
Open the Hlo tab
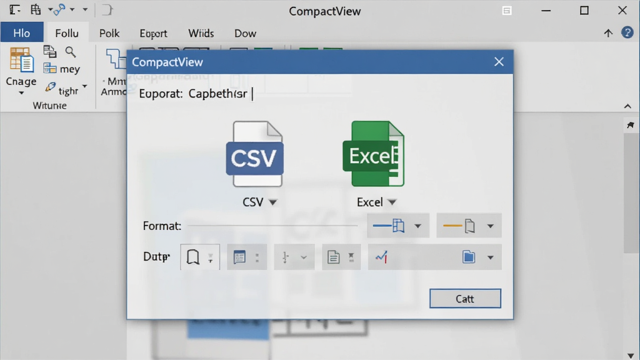22,33
